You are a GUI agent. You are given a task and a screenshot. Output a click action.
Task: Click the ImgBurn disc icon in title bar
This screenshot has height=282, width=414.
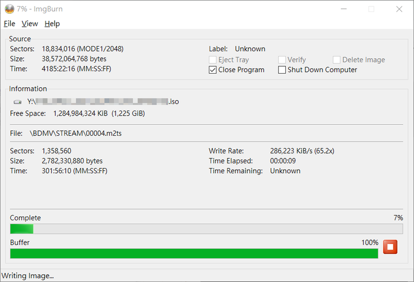10,9
